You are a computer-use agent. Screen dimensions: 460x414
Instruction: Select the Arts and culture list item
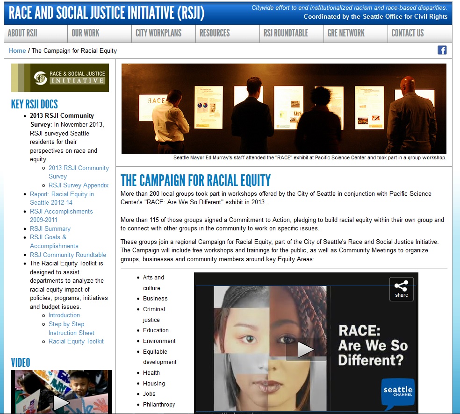(x=153, y=283)
